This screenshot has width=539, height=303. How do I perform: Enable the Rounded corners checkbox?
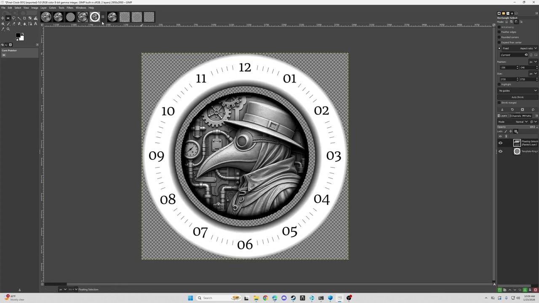pos(499,37)
